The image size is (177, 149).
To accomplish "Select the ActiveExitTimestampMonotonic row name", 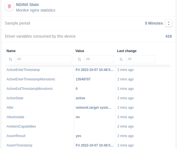I will coord(30,89).
